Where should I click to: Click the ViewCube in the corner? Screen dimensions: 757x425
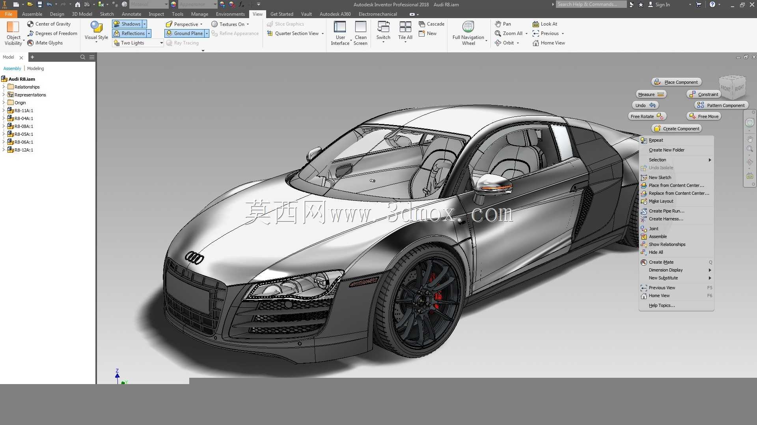coord(733,88)
